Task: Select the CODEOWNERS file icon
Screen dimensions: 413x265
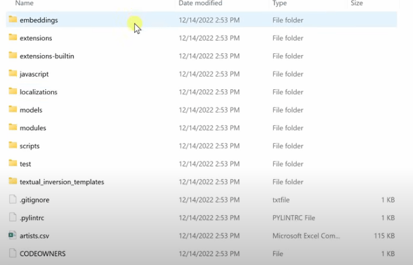Action: [13, 254]
